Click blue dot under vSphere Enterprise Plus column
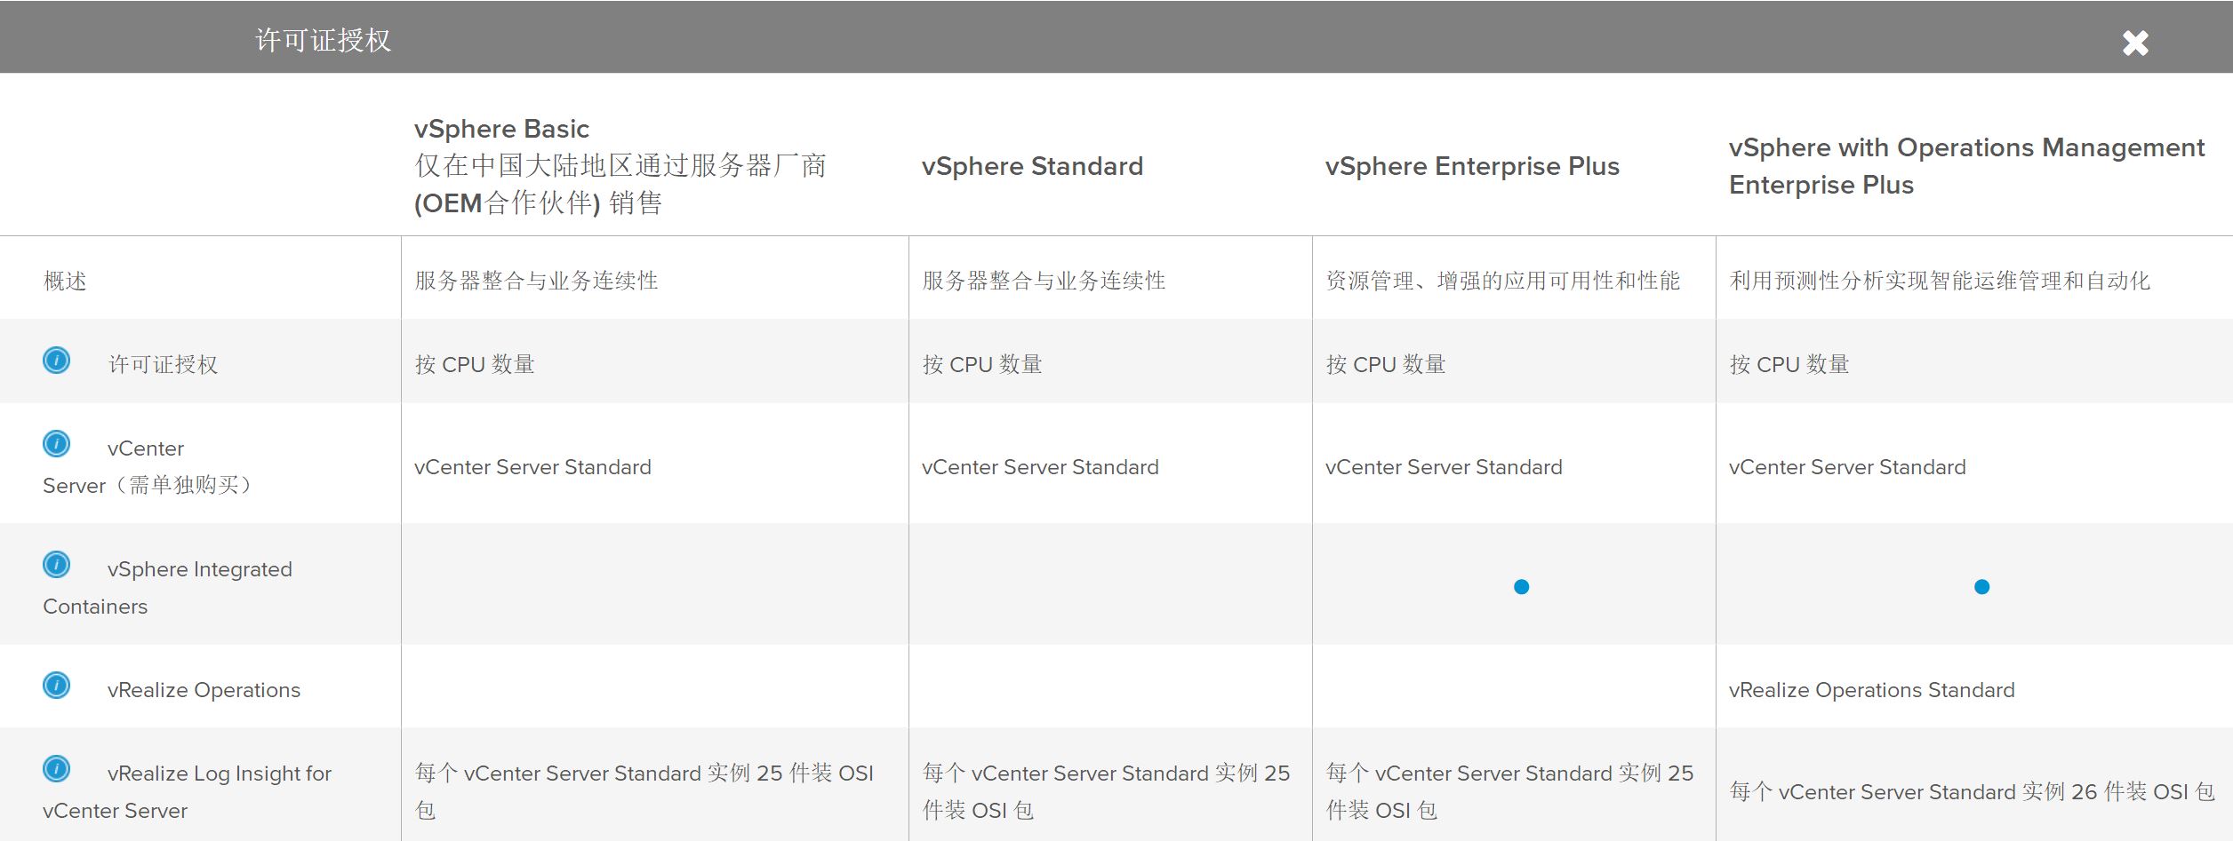The height and width of the screenshot is (841, 2233). coord(1521,587)
